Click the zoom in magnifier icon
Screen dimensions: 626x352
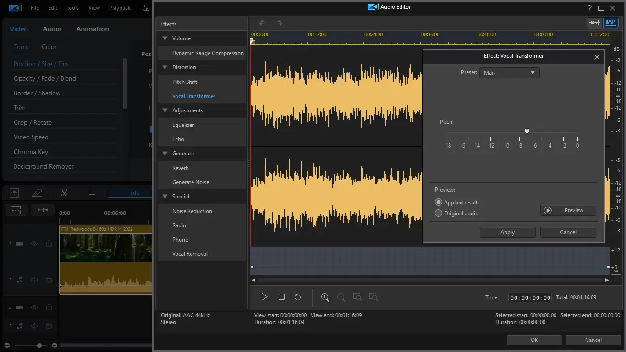coord(325,297)
